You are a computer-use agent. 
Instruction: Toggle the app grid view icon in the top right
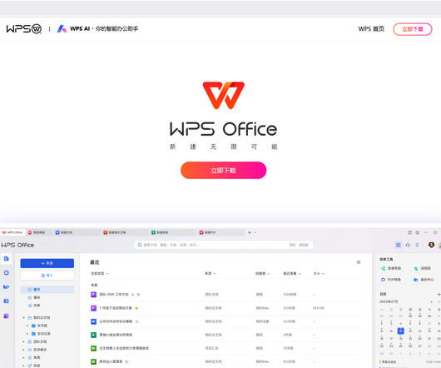[x=399, y=245]
